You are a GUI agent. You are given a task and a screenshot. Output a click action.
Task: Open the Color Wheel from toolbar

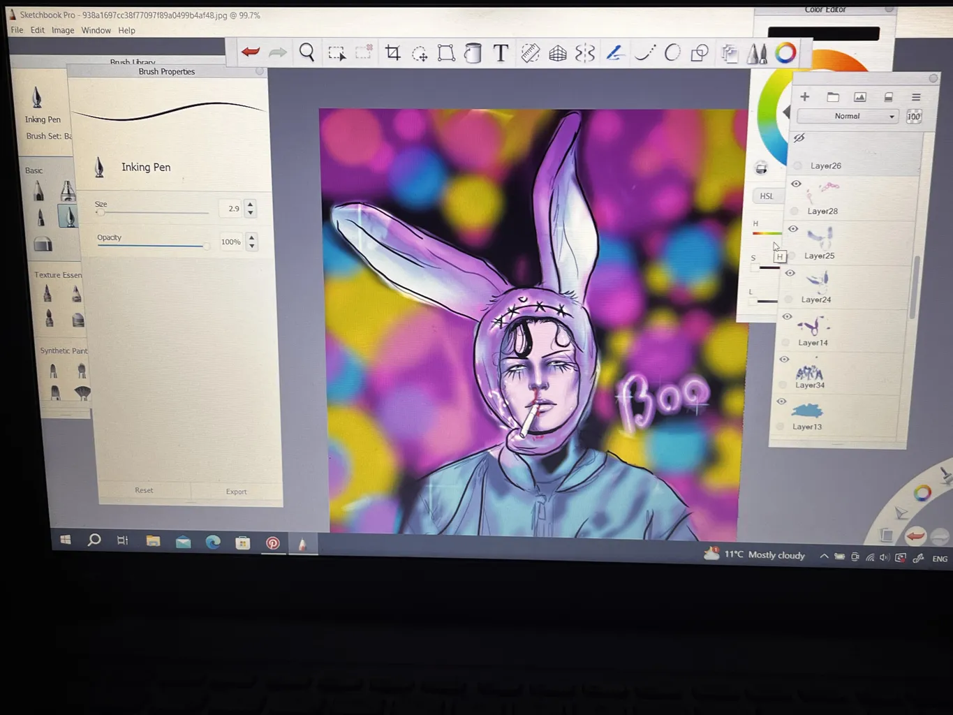(x=785, y=53)
